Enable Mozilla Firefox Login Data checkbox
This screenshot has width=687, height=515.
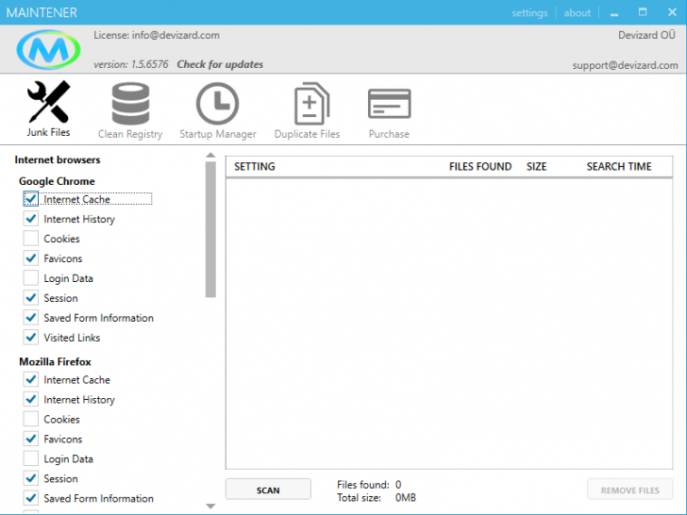click(x=30, y=458)
